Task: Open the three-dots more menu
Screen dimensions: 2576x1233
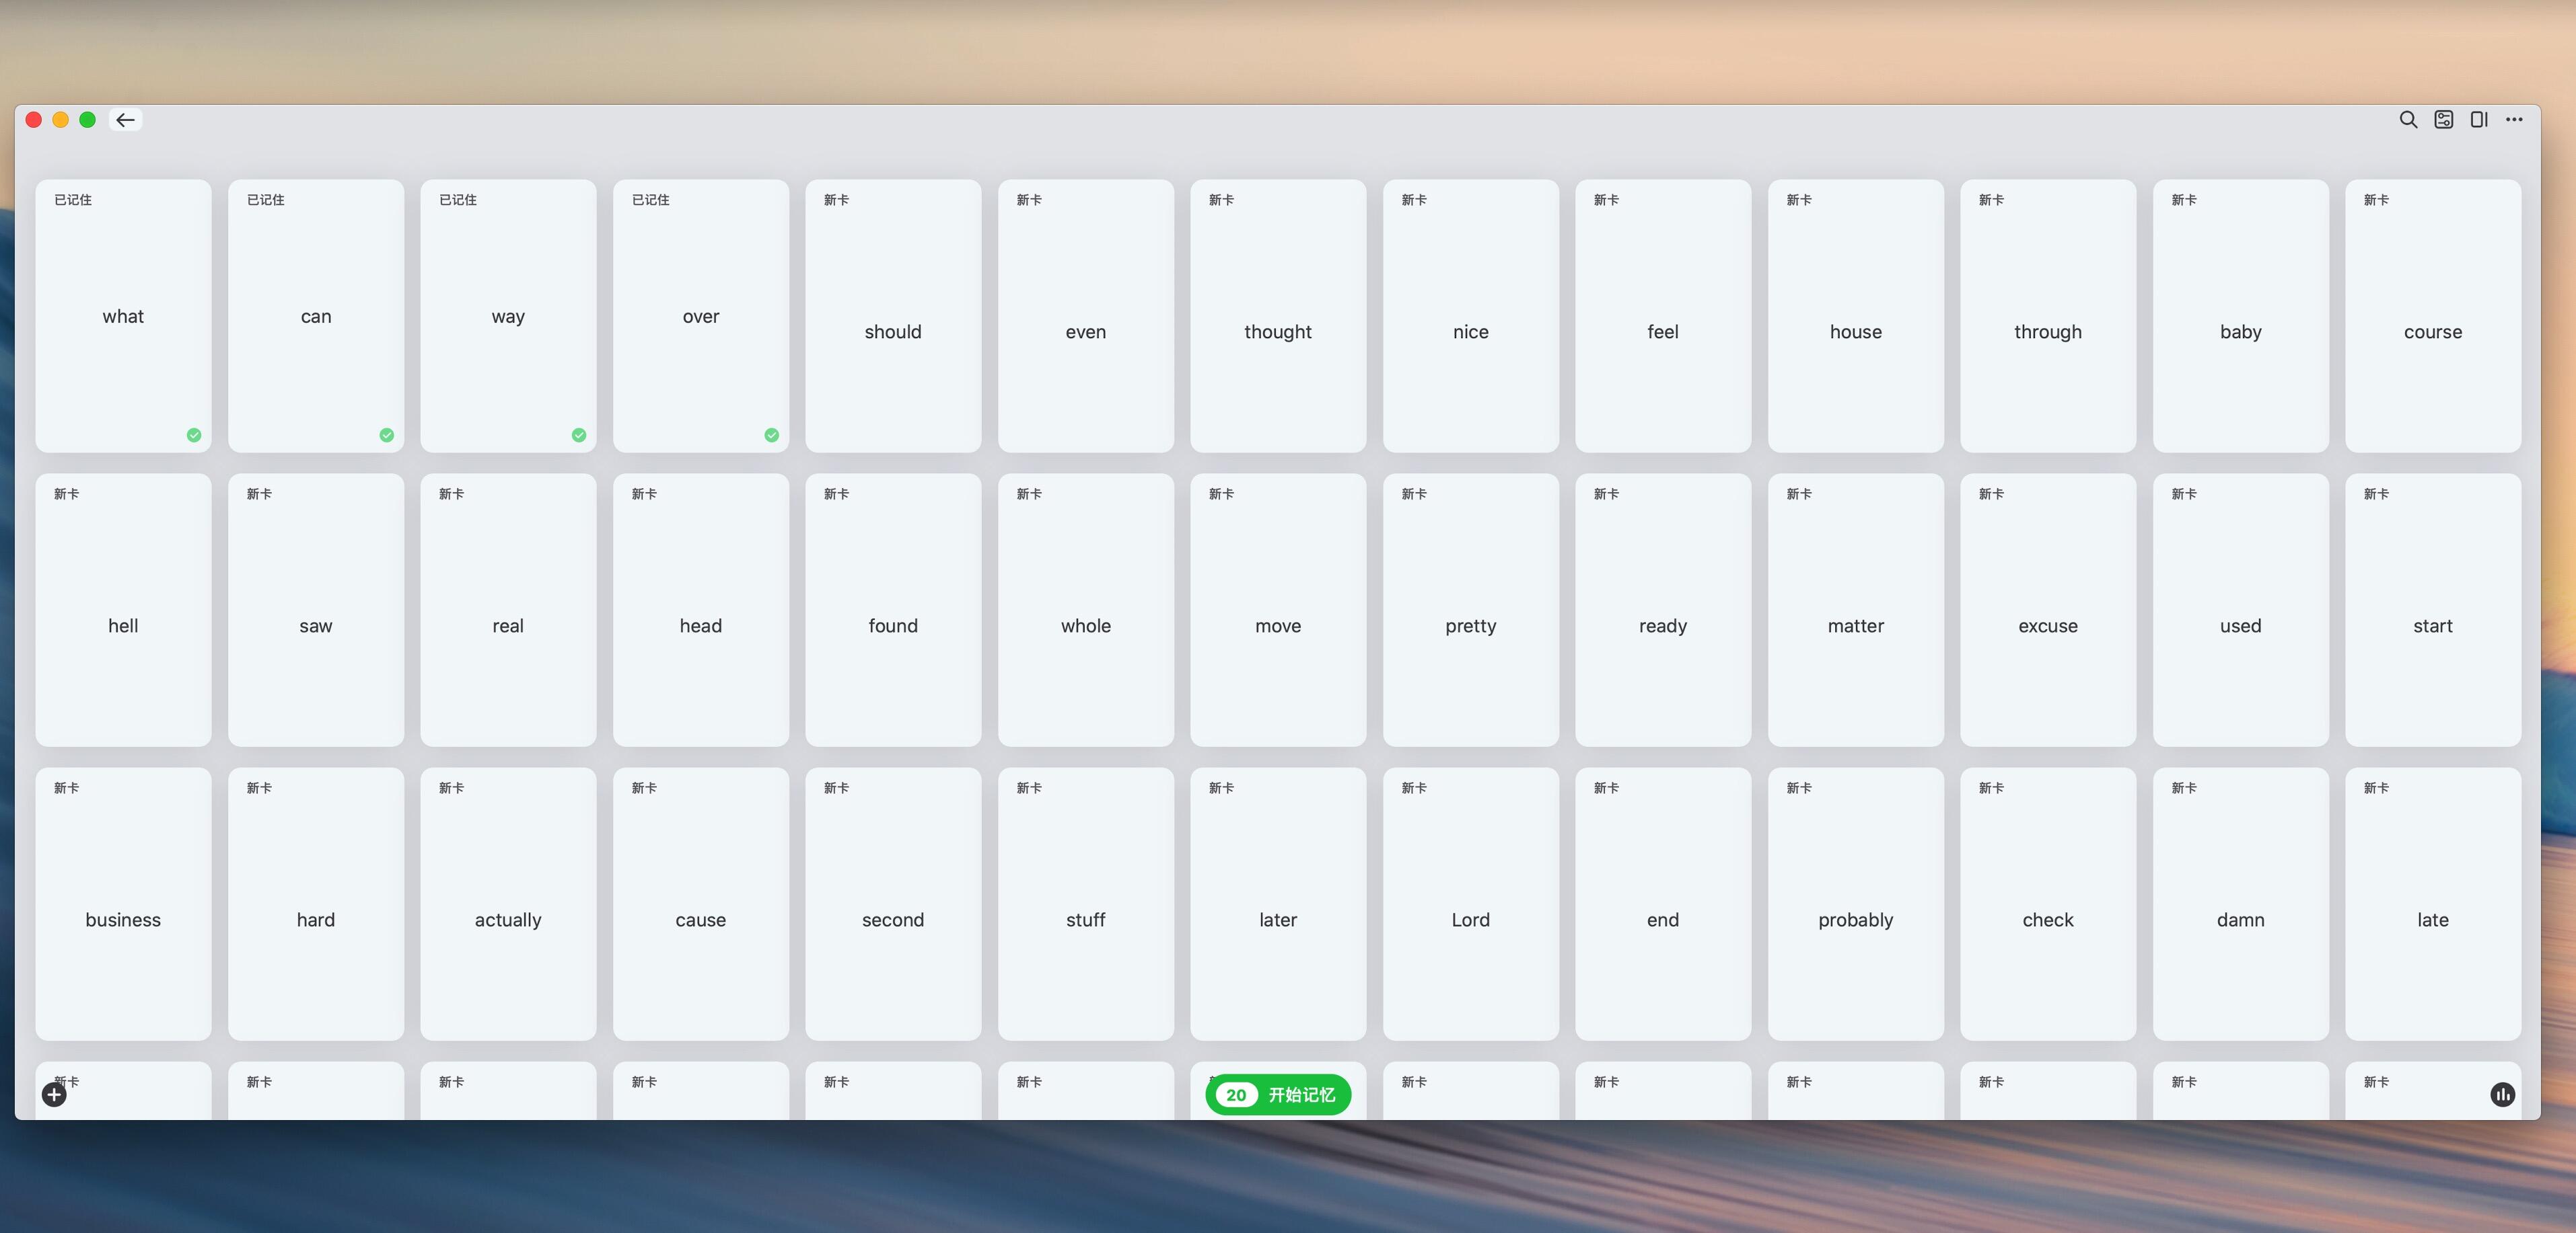Action: pos(2514,120)
